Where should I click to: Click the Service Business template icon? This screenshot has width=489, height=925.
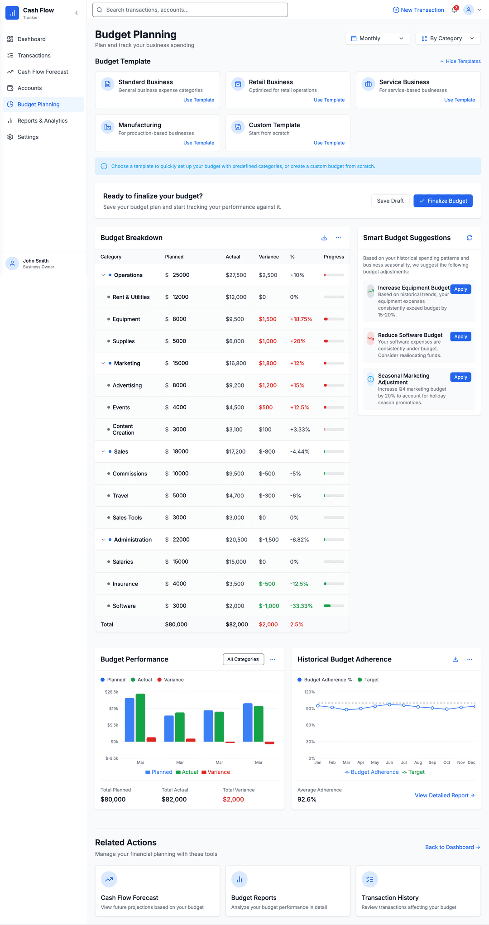pos(369,84)
